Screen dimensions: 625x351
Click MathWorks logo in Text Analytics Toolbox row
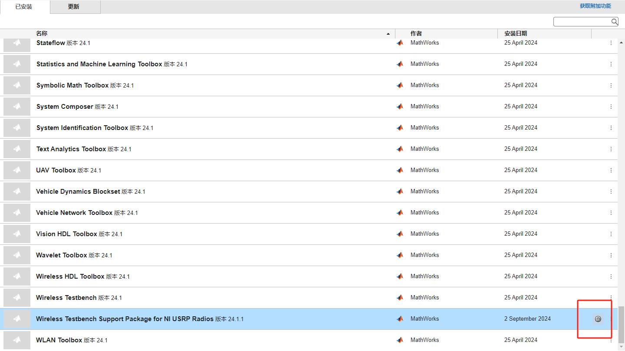coord(400,149)
